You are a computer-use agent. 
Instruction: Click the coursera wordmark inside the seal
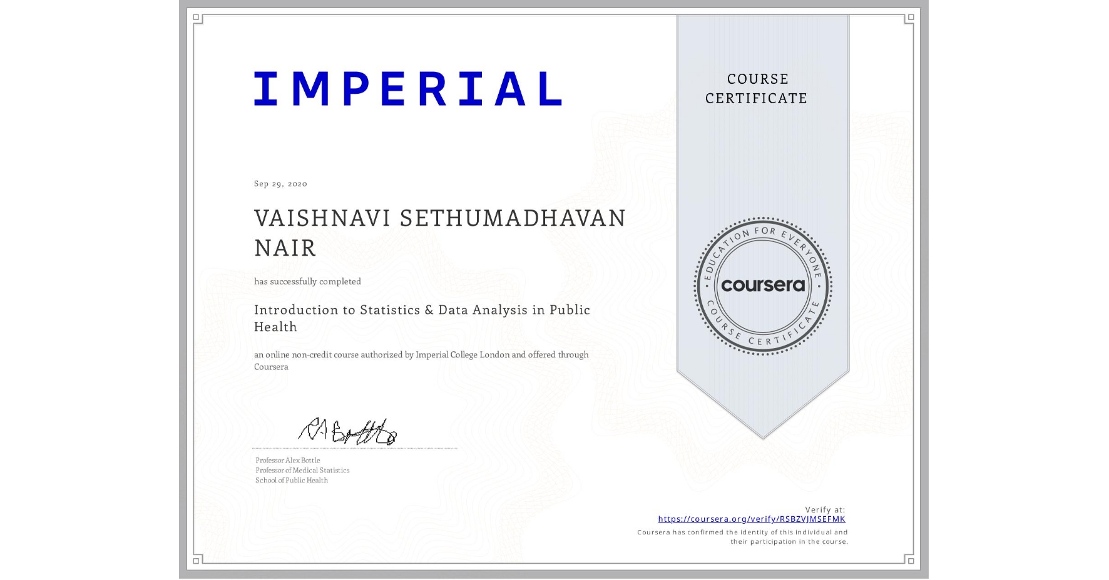click(763, 286)
